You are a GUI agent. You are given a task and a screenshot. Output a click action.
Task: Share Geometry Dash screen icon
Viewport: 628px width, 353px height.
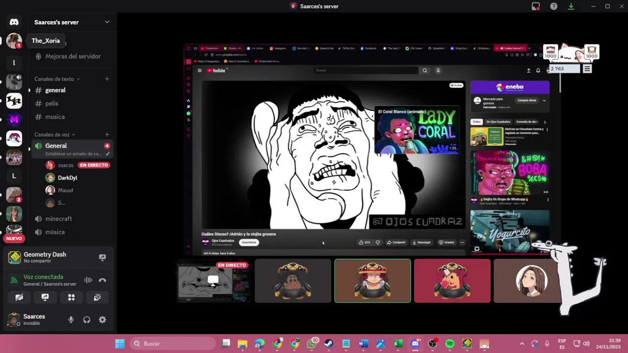tap(103, 257)
